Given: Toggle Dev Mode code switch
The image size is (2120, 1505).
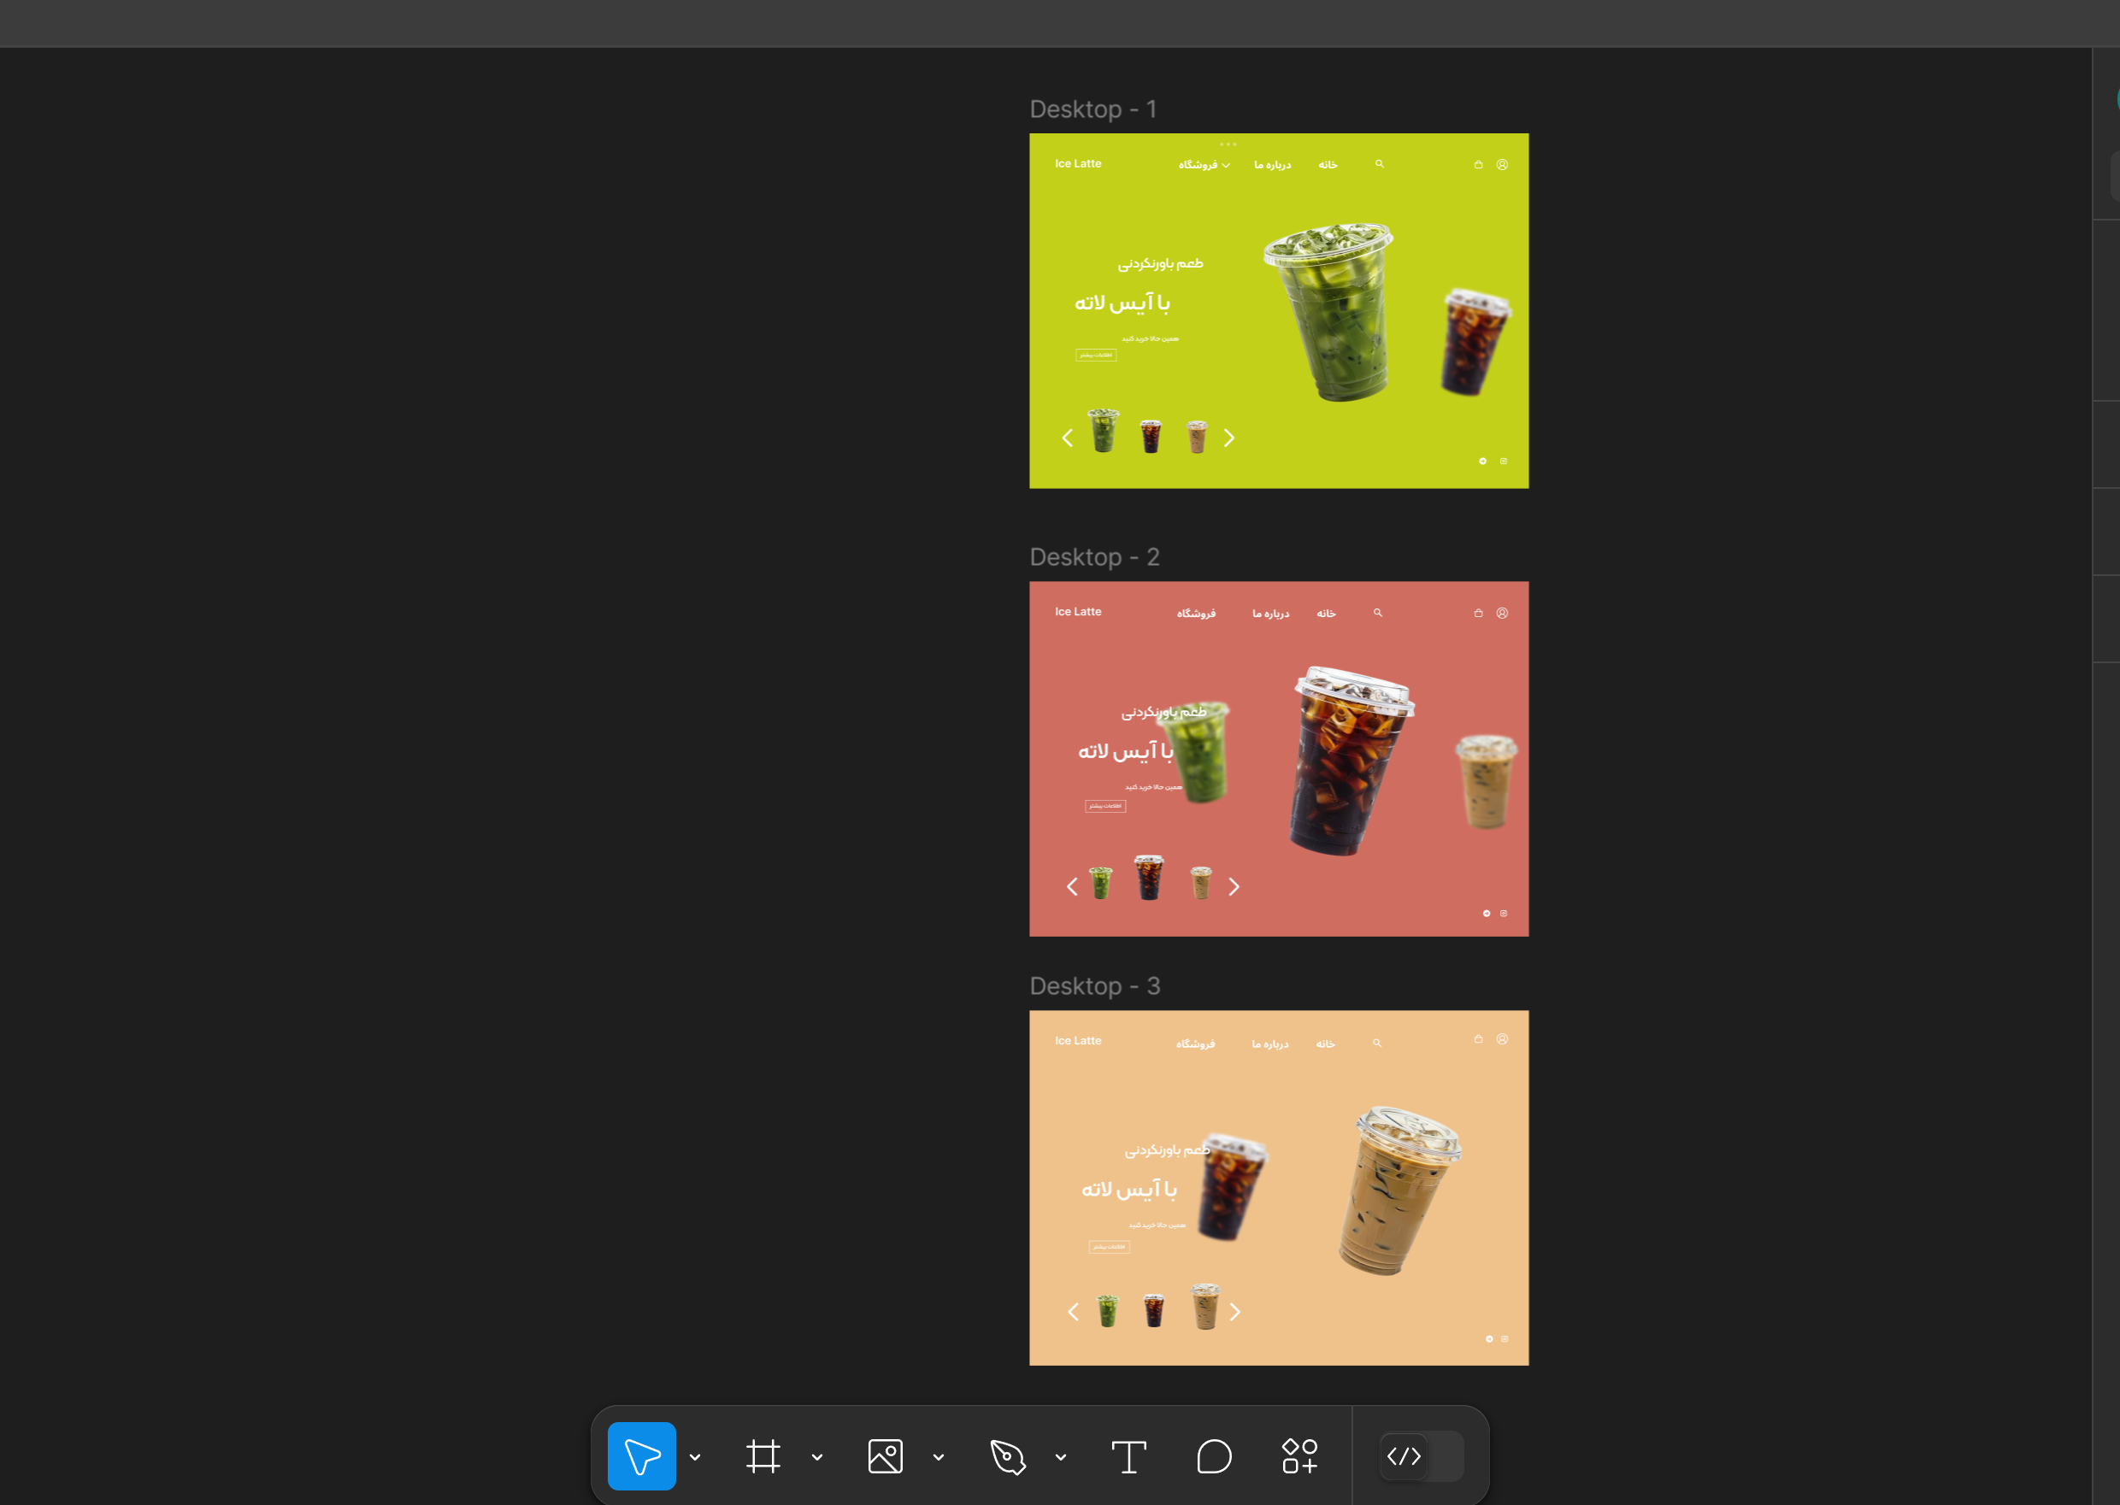Looking at the screenshot, I should (1420, 1456).
